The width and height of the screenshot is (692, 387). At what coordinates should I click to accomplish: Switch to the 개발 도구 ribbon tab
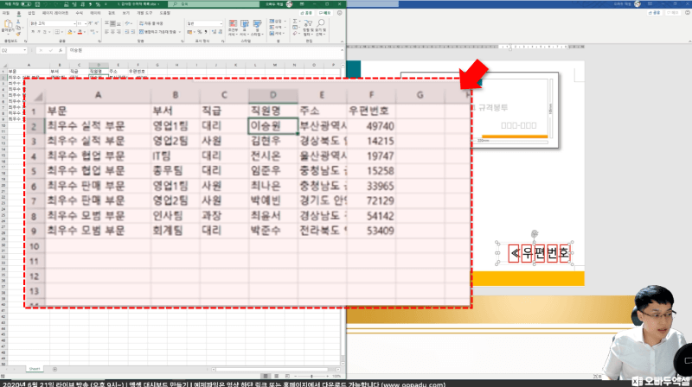tap(144, 13)
